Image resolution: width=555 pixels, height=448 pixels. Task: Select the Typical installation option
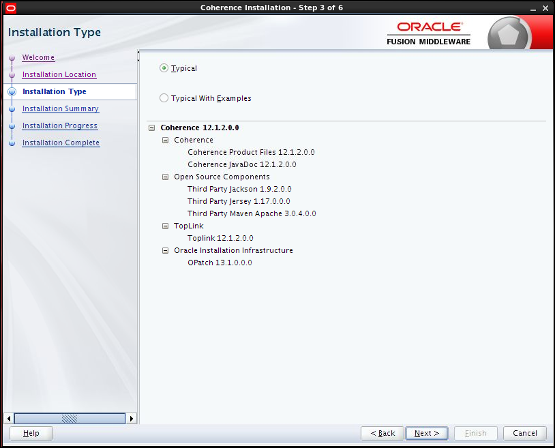[164, 68]
